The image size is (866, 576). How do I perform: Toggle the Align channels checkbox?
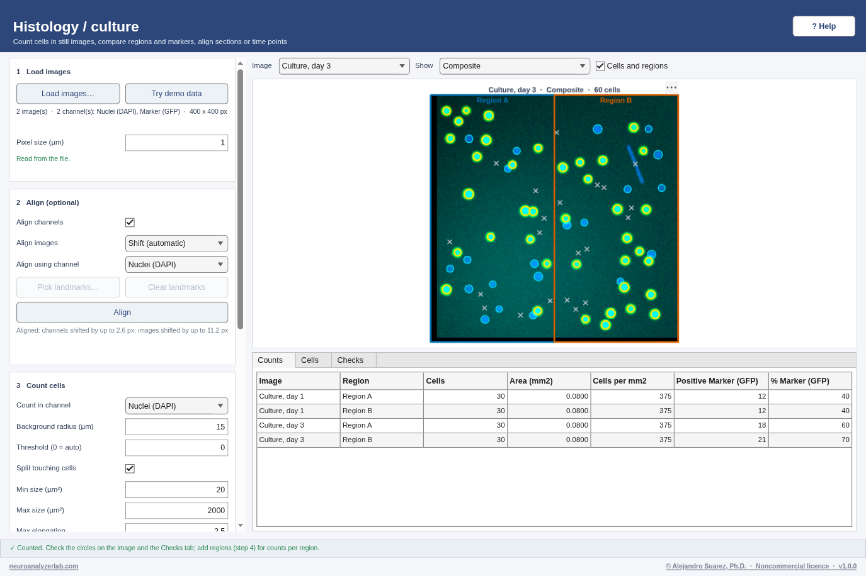tap(130, 223)
